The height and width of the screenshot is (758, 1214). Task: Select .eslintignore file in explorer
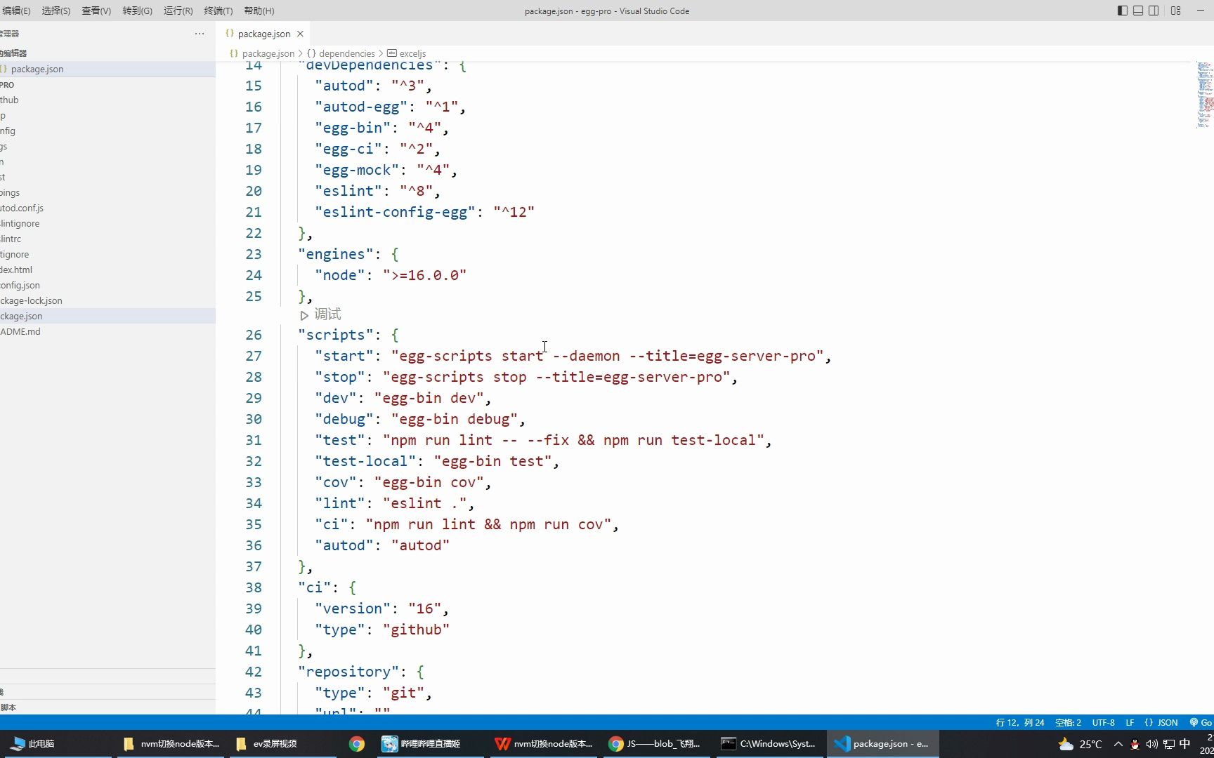click(107, 223)
